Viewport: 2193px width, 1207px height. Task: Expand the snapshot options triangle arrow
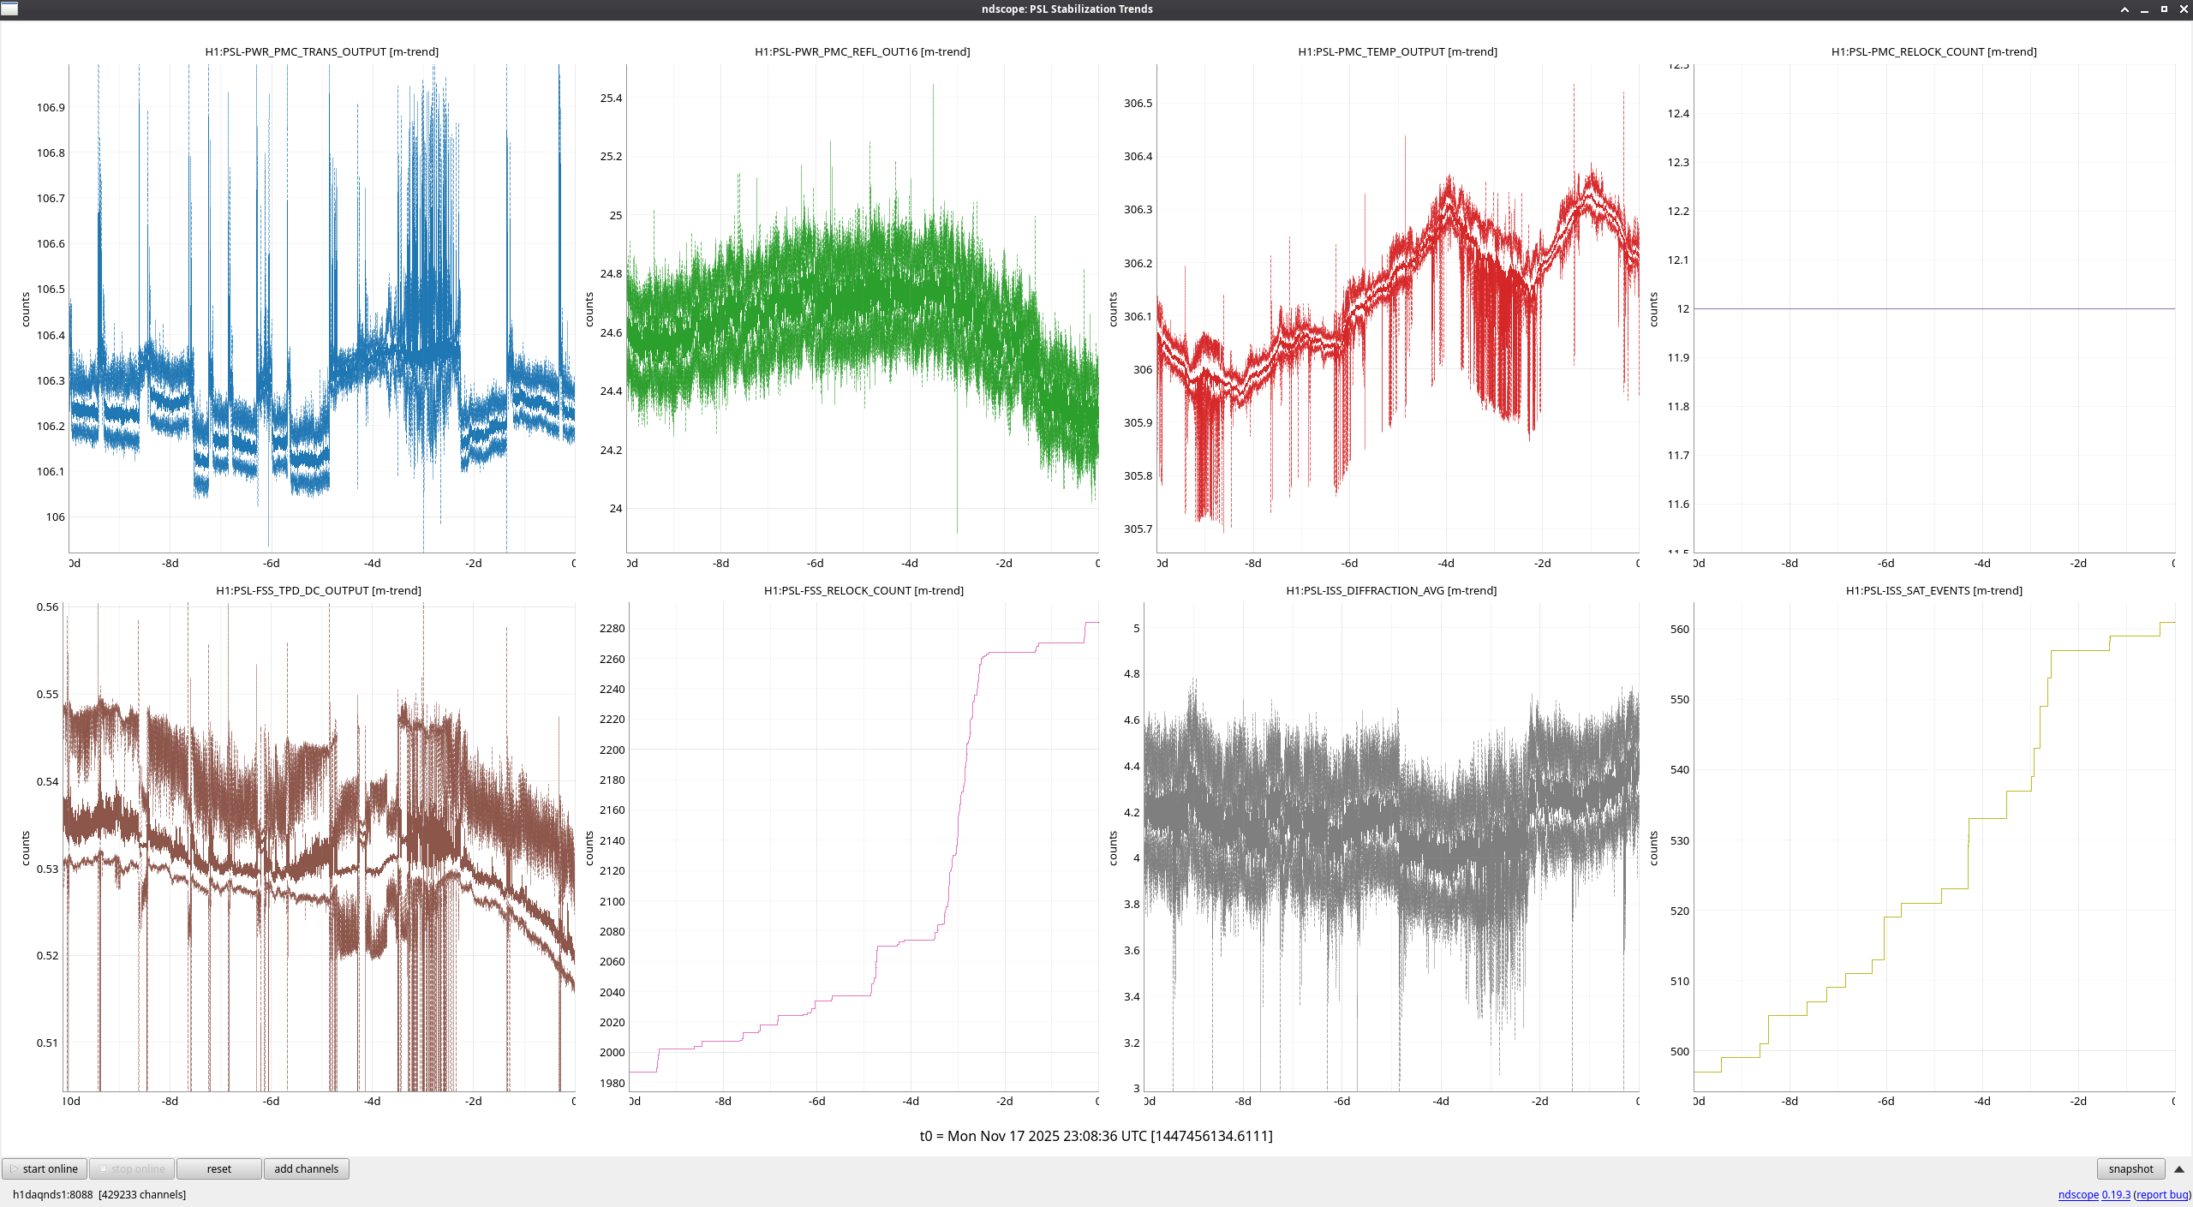[x=2179, y=1169]
